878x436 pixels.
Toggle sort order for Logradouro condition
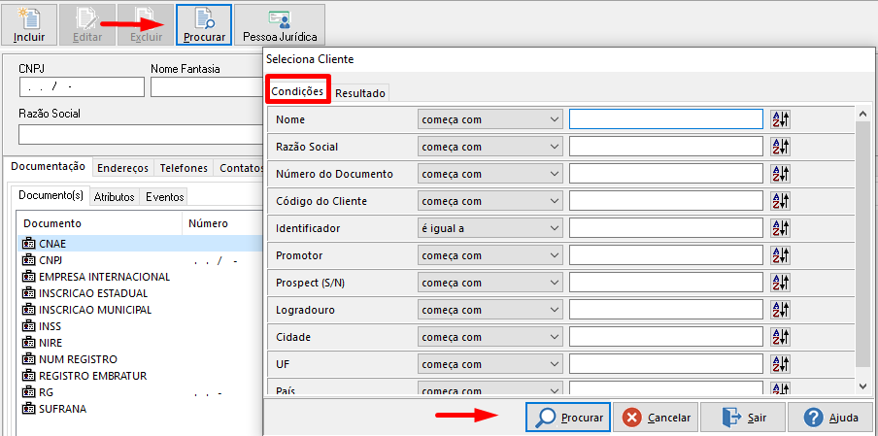[780, 310]
